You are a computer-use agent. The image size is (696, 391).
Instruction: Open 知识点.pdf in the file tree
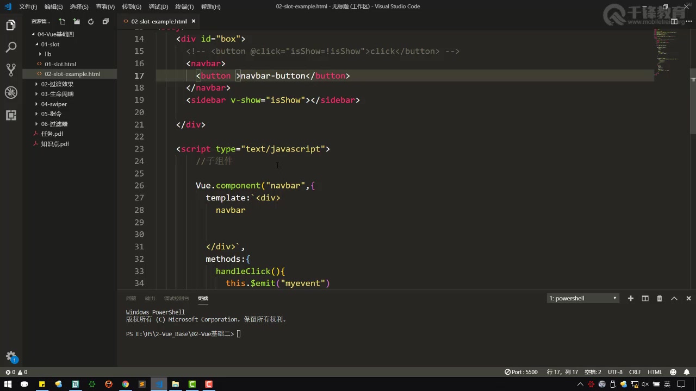pyautogui.click(x=70, y=144)
